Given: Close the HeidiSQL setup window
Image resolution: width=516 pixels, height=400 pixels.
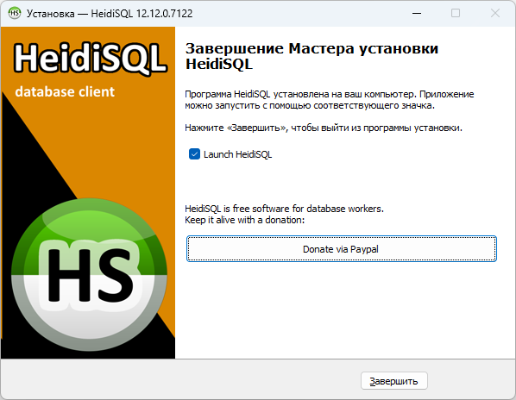Looking at the screenshot, I should coord(495,14).
